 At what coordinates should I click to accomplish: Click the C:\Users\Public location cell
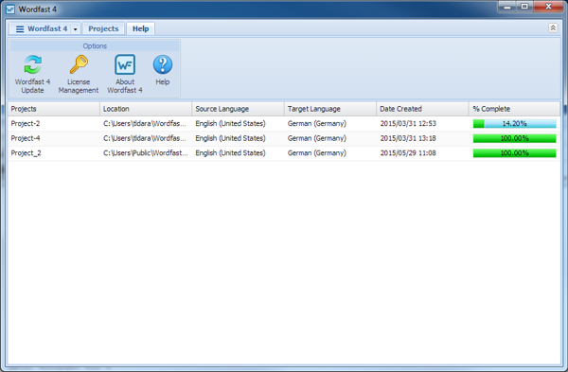145,153
